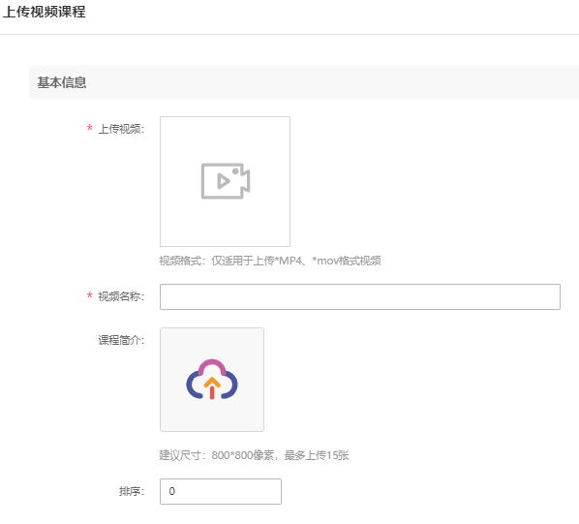Click the red asterisk beside 视频名称
Viewport: 579px width, 524px height.
(x=89, y=295)
